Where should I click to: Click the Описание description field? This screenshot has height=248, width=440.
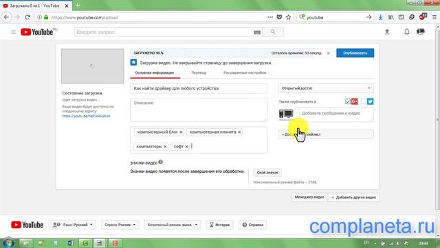(x=199, y=110)
